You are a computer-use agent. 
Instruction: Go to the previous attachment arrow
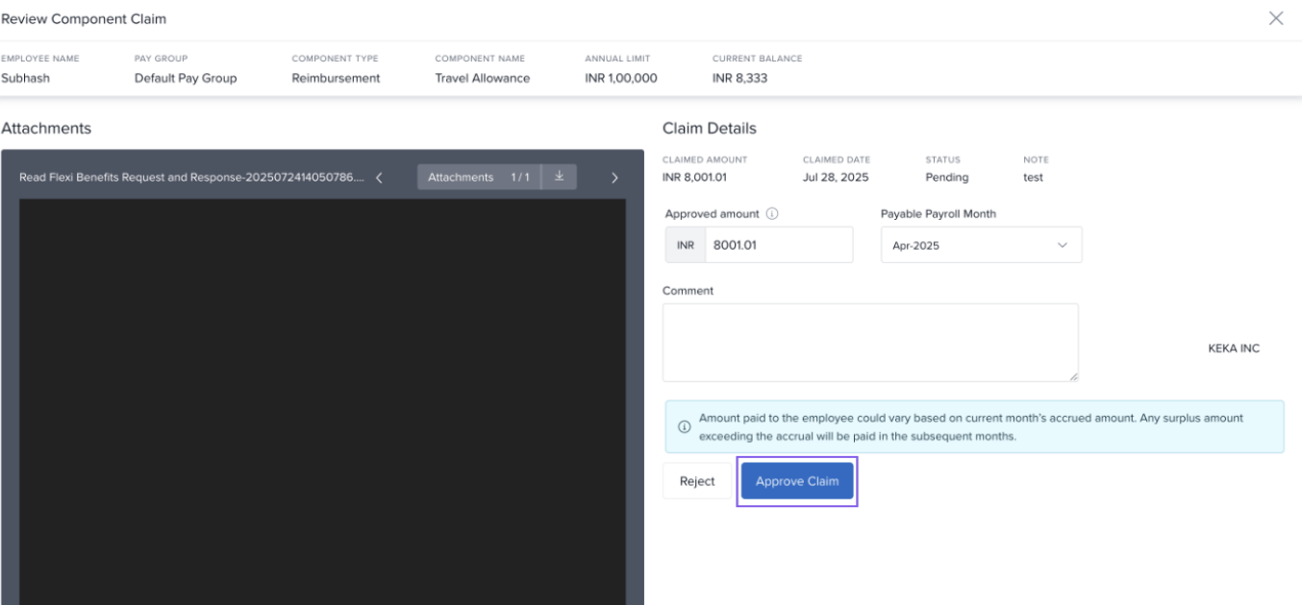pos(379,178)
